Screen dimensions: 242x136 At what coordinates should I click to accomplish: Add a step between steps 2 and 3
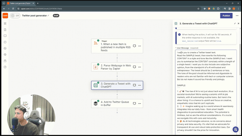[x=117, y=76]
